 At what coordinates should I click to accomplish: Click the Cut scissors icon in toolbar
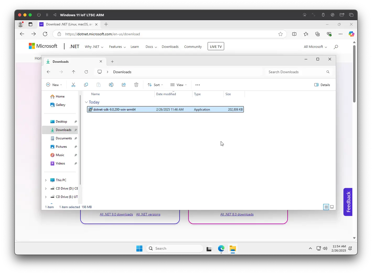tap(73, 85)
